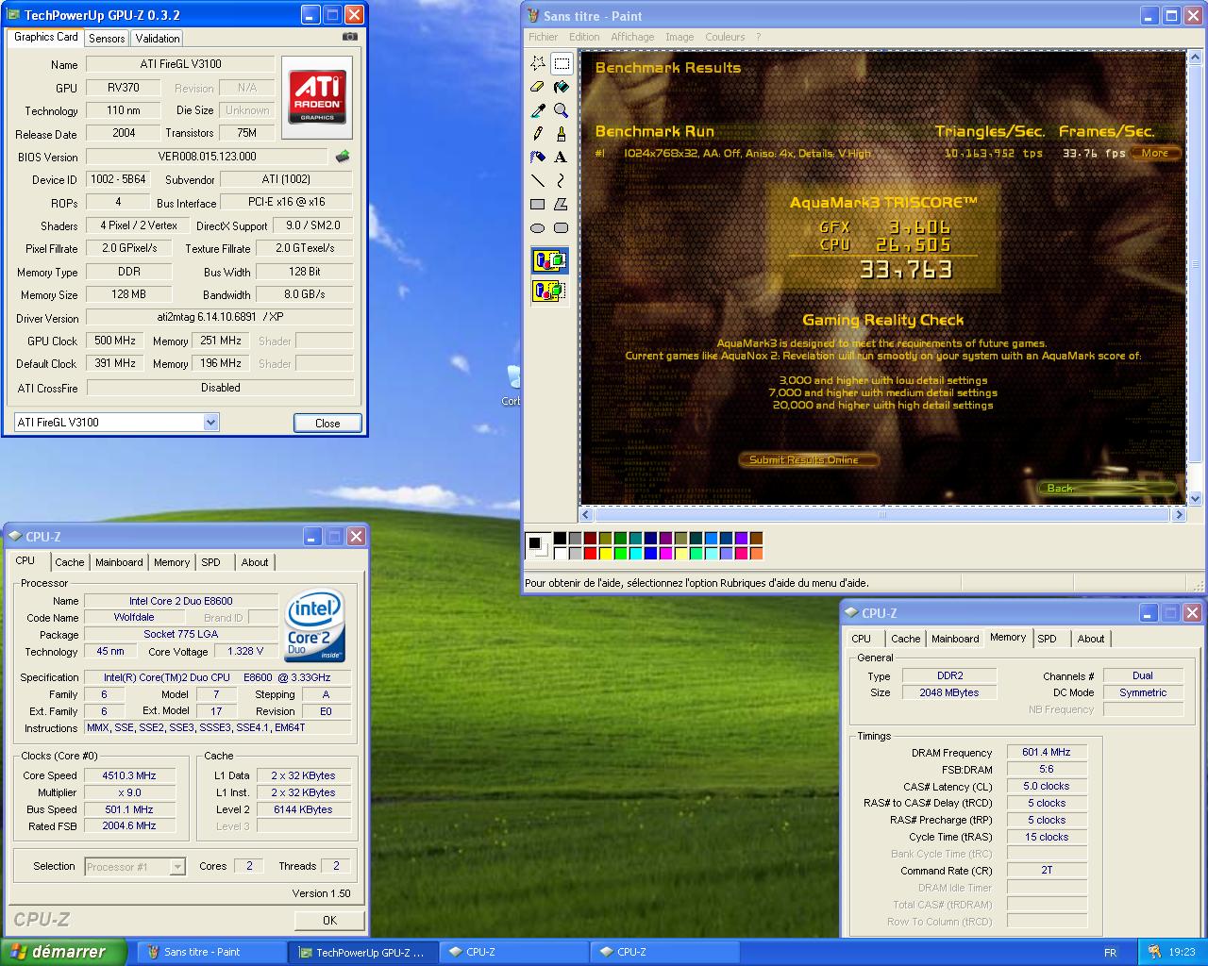Screen dimensions: 1208x966
Task: Click the BIOS save icon in GPU-Z
Action: (343, 157)
